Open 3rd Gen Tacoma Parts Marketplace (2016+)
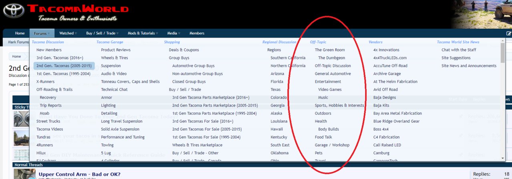Screen dimensions: 512x179 point(211,97)
